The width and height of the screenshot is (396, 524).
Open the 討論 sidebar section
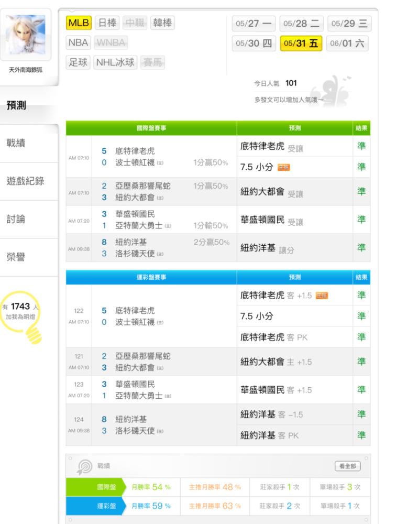pyautogui.click(x=29, y=219)
